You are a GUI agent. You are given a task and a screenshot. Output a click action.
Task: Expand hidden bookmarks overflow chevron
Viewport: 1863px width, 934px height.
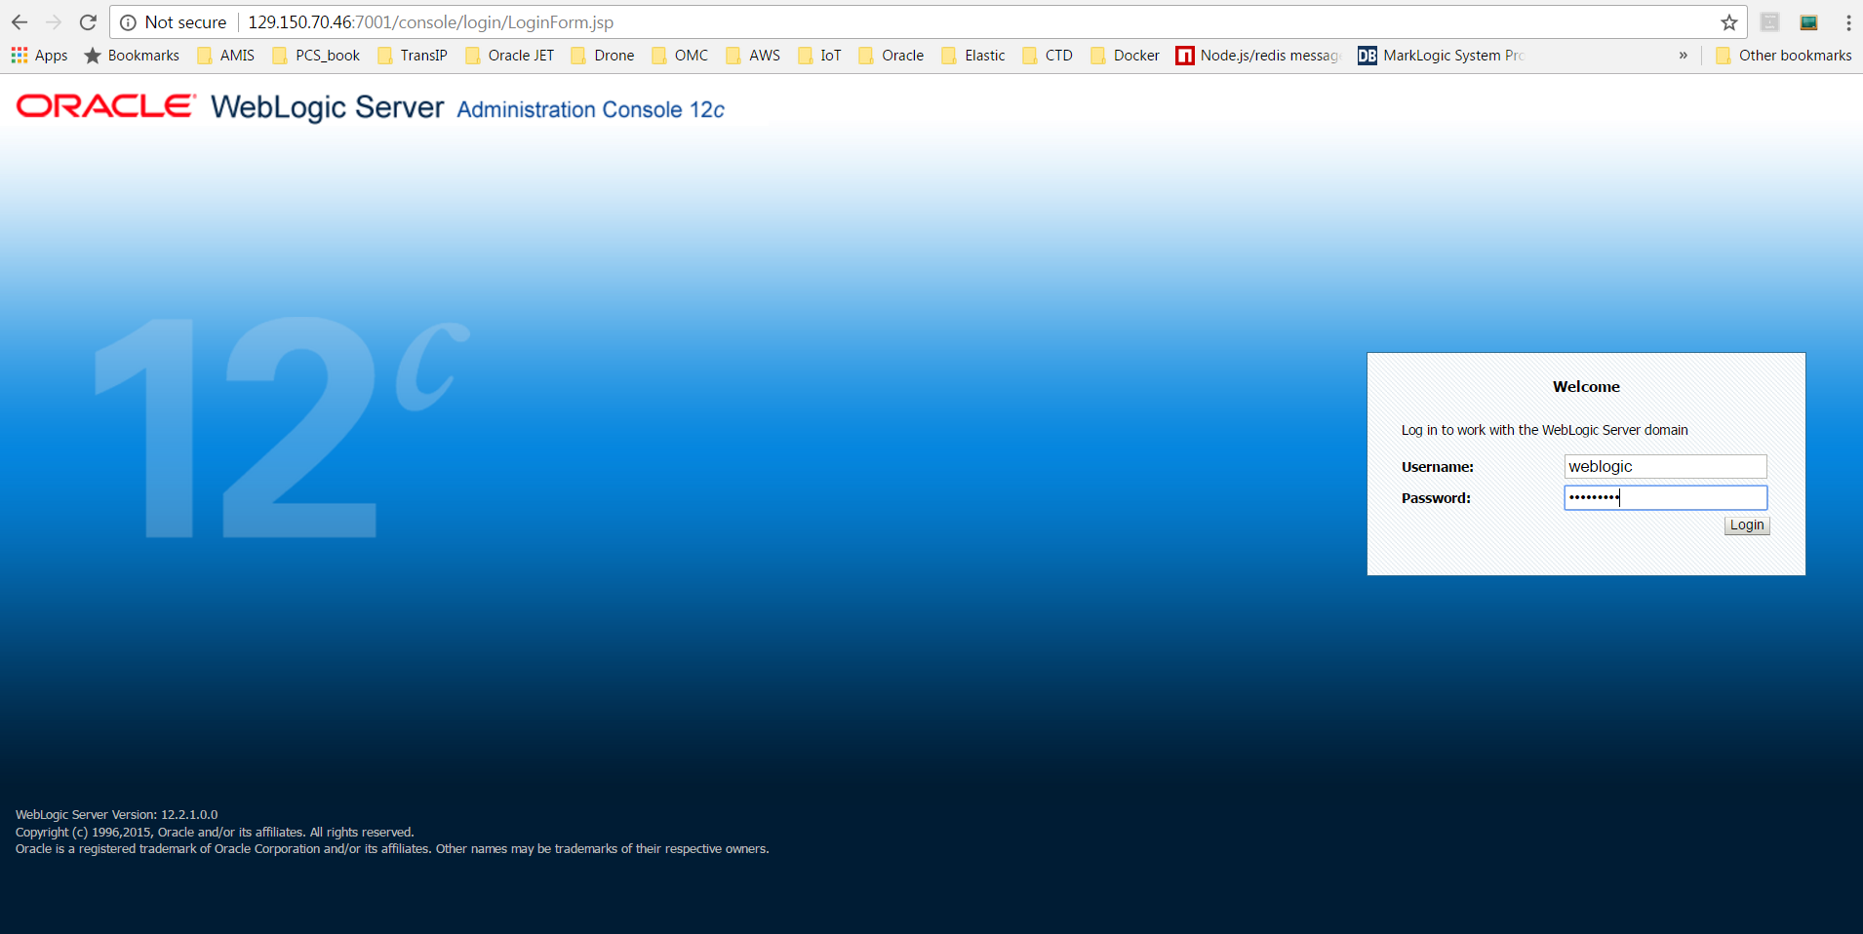(x=1683, y=56)
